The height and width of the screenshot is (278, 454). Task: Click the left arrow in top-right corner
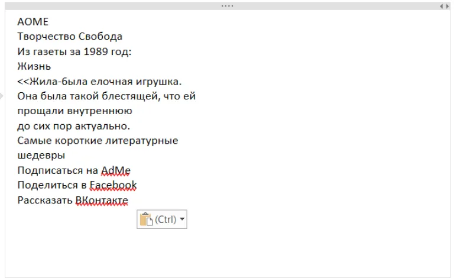click(x=441, y=6)
